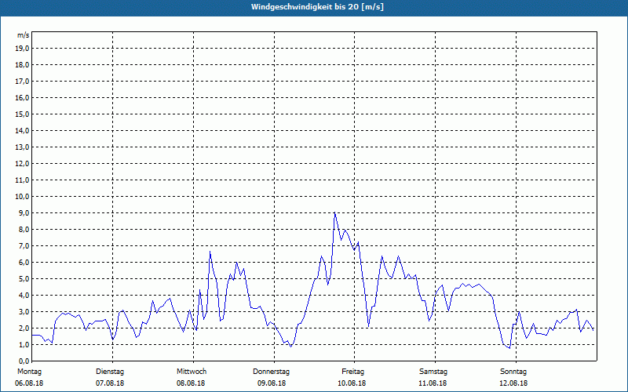Select the date 09.08.18
Viewport: 628px width, 392px height.
tap(272, 383)
